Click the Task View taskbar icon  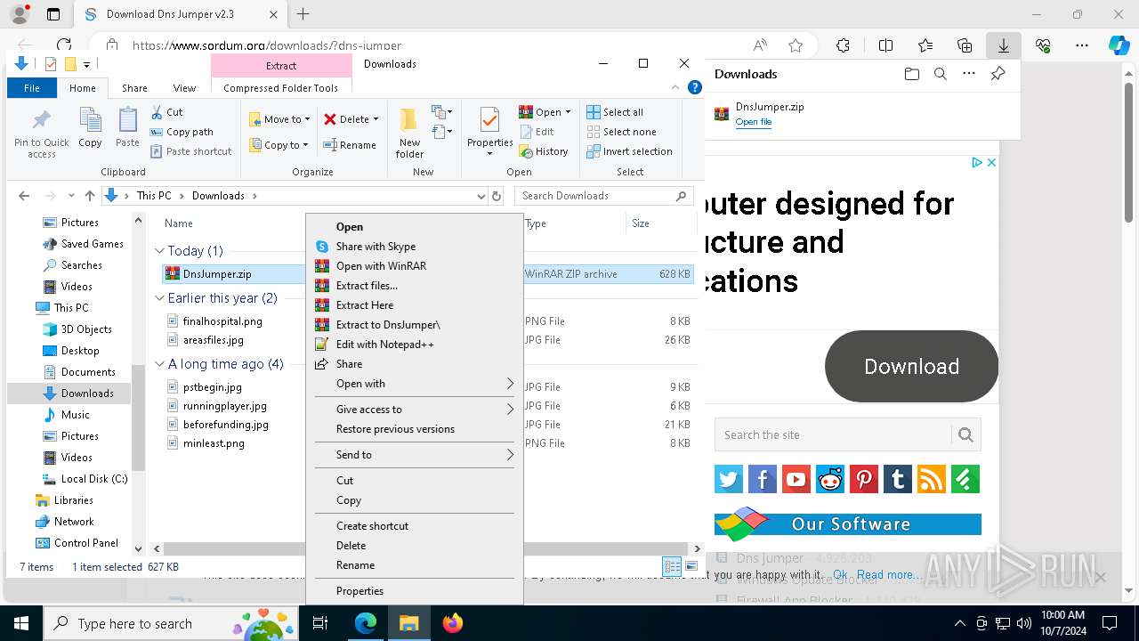(x=320, y=623)
